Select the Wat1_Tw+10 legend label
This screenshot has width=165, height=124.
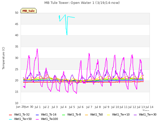[x=121, y=115]
